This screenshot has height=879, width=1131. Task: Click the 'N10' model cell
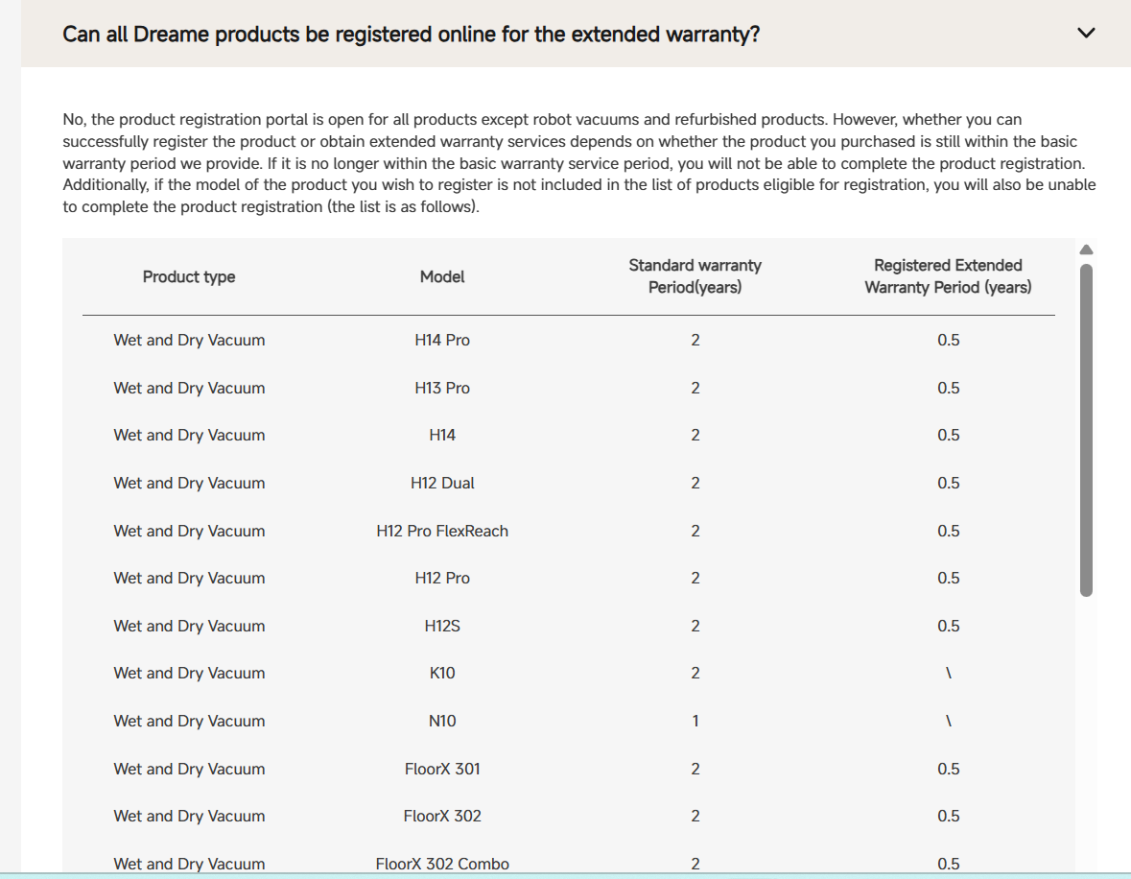pyautogui.click(x=442, y=721)
